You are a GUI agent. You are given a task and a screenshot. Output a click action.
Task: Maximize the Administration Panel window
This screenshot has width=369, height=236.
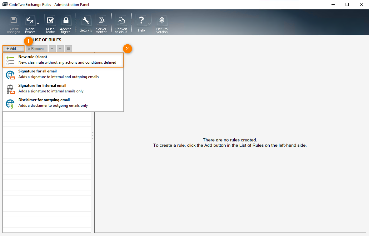point(347,4)
